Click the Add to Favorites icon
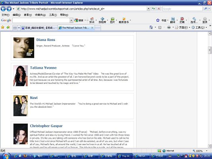Image resolution: width=212 pixels, height=159 pixels. pos(8,27)
